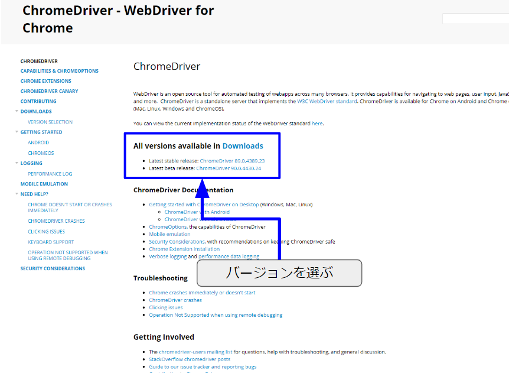Open ChromeOptions documentation link
509x373 pixels.
pos(168,227)
